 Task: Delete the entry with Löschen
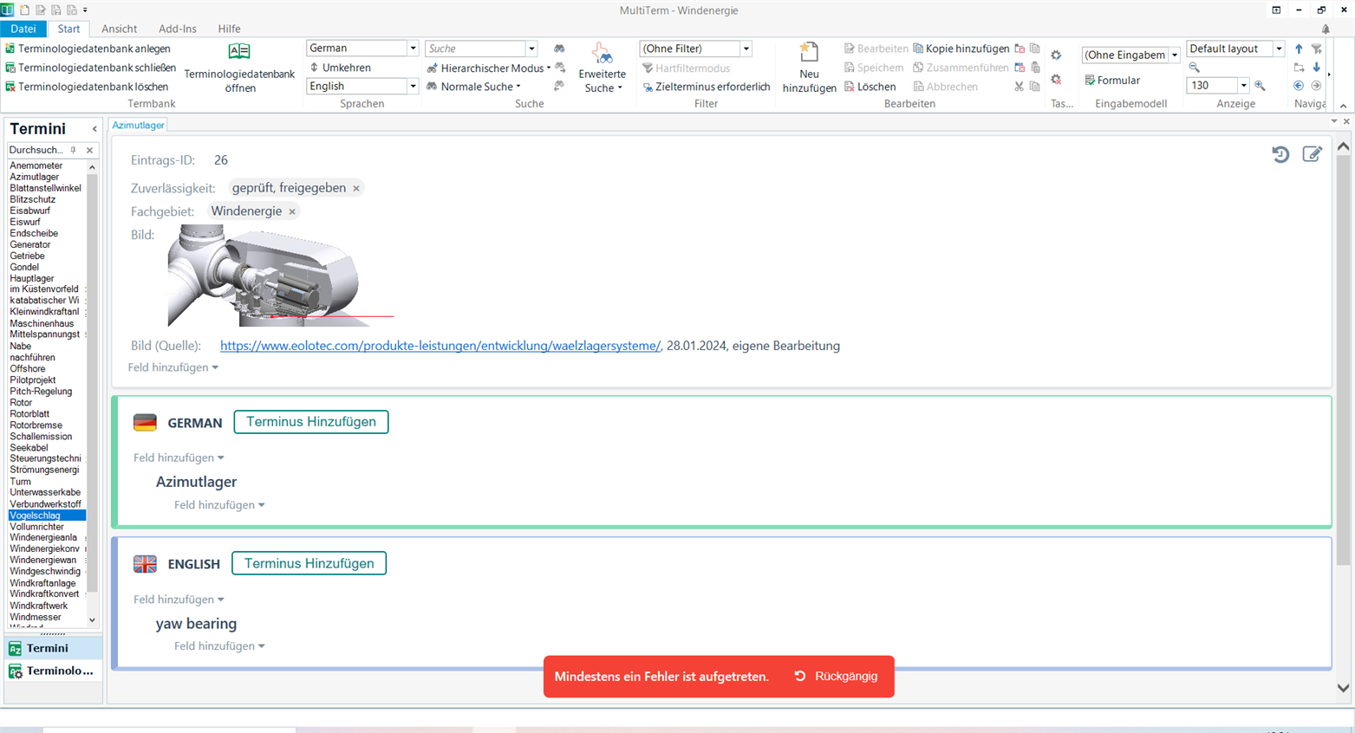(870, 87)
